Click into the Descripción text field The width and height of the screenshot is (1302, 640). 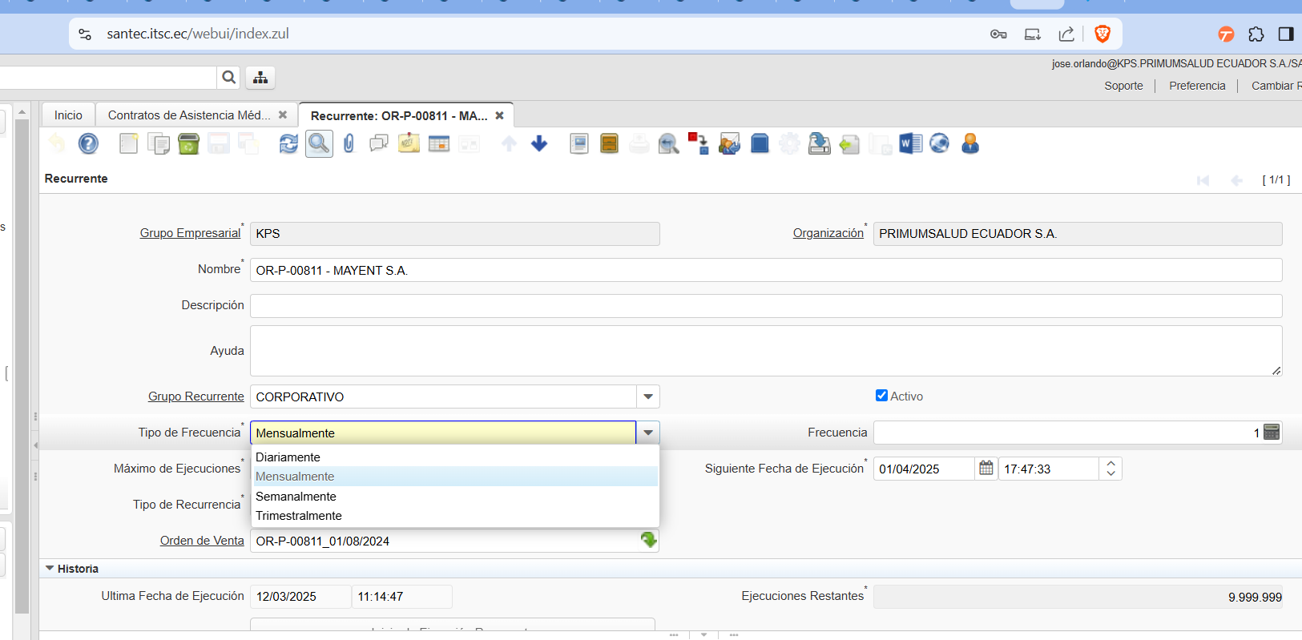coord(765,306)
